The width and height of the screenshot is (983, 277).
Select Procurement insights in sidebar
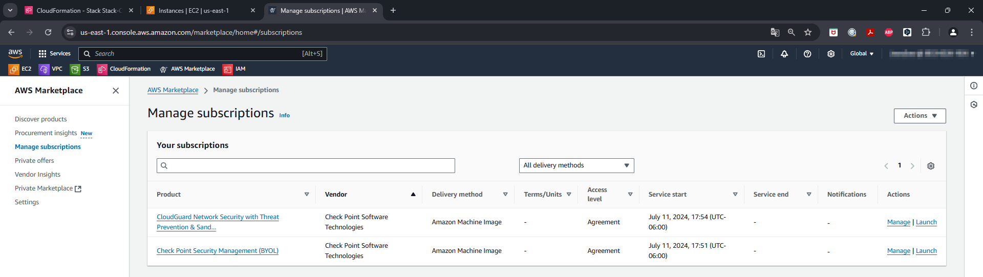tap(46, 133)
